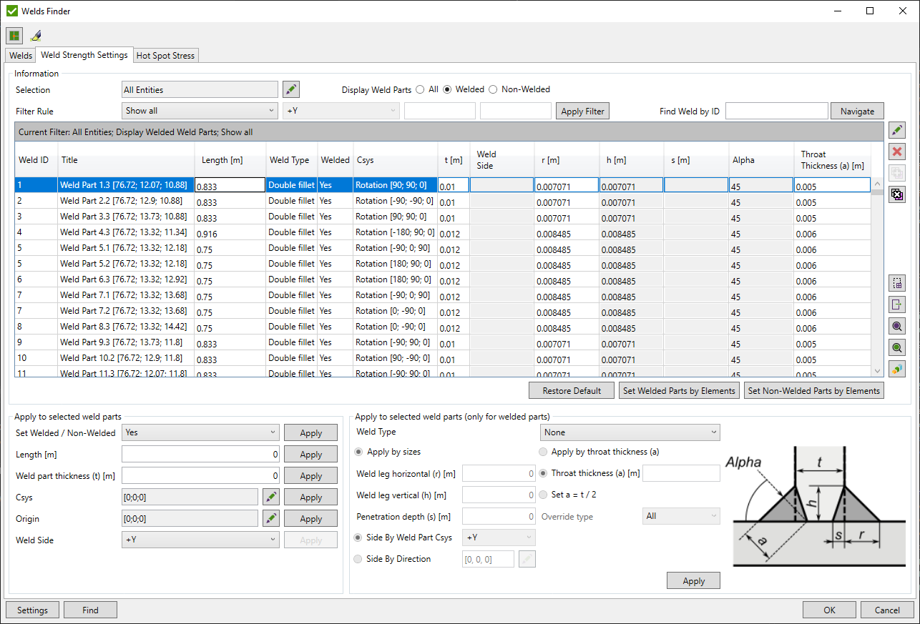920x624 pixels.
Task: Open the green magnifier zoom tool
Action: point(897,347)
